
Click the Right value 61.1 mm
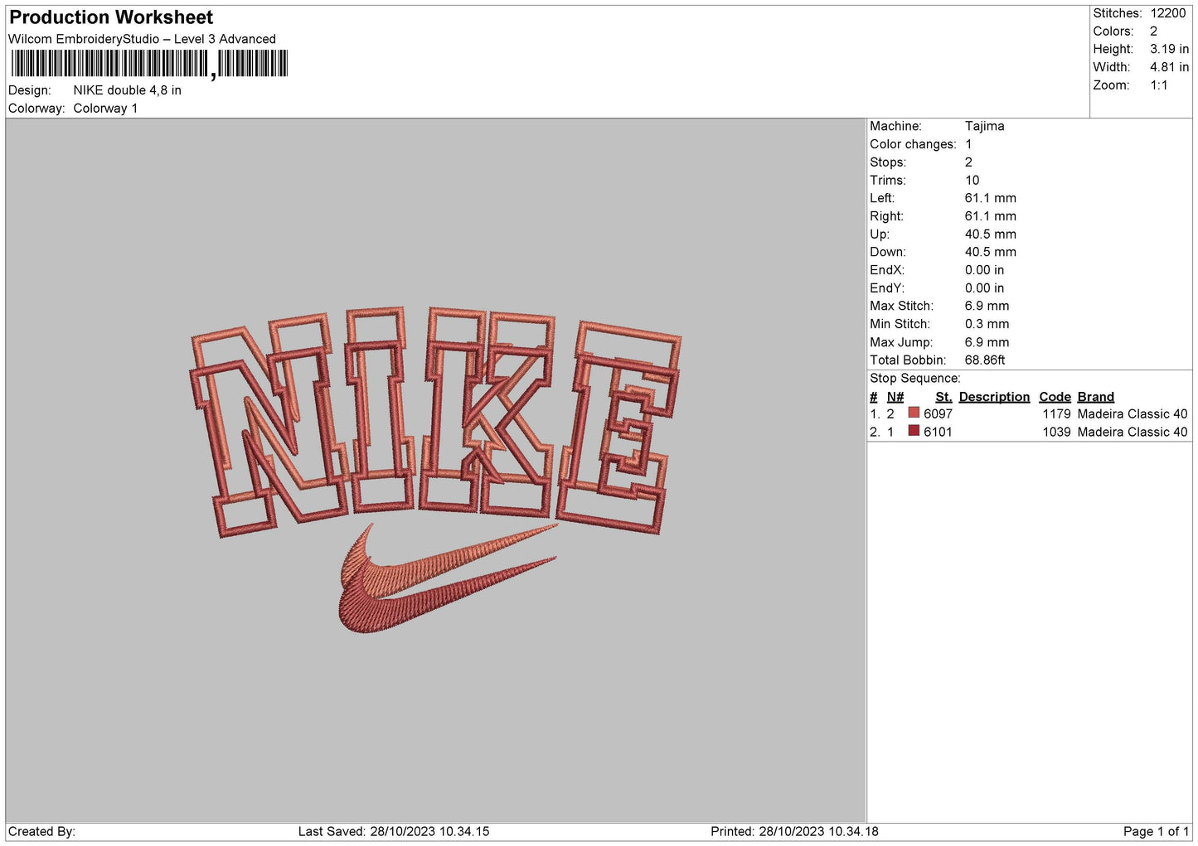[990, 216]
